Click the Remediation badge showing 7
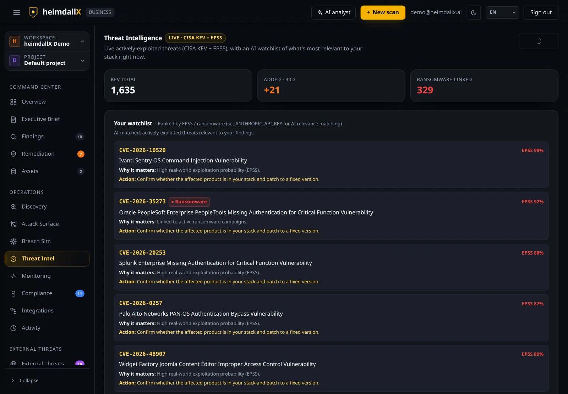 click(x=81, y=154)
